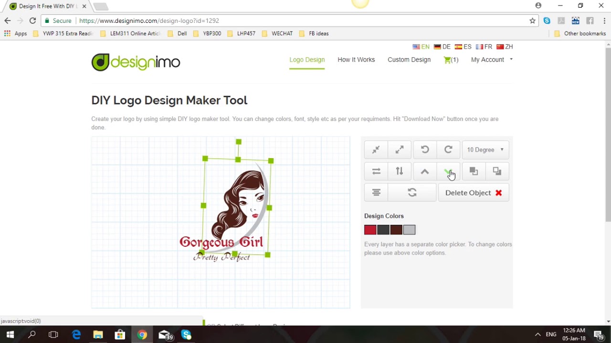Center align the object
The width and height of the screenshot is (611, 343).
[376, 192]
